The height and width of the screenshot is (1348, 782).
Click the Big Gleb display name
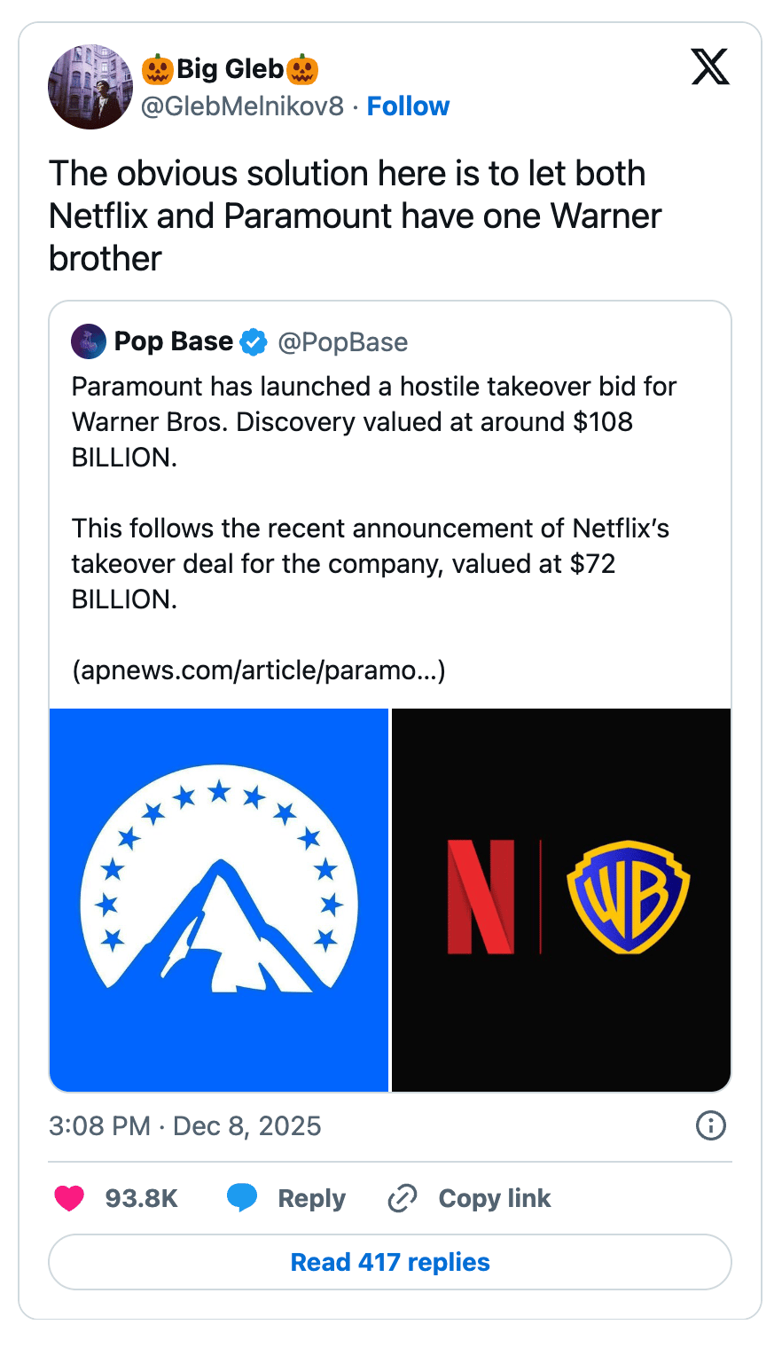click(230, 68)
